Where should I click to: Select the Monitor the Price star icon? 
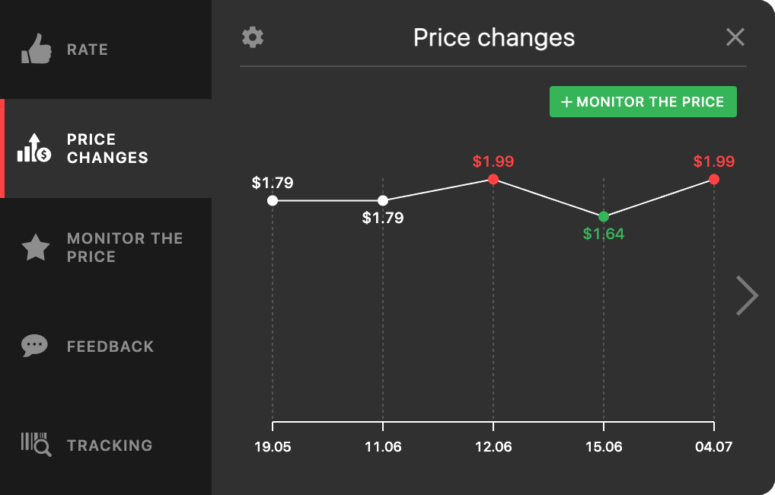[34, 247]
